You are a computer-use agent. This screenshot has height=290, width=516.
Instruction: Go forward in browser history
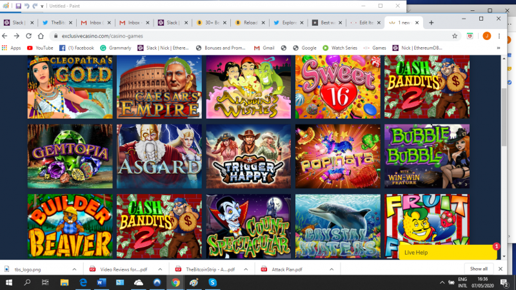[17, 36]
